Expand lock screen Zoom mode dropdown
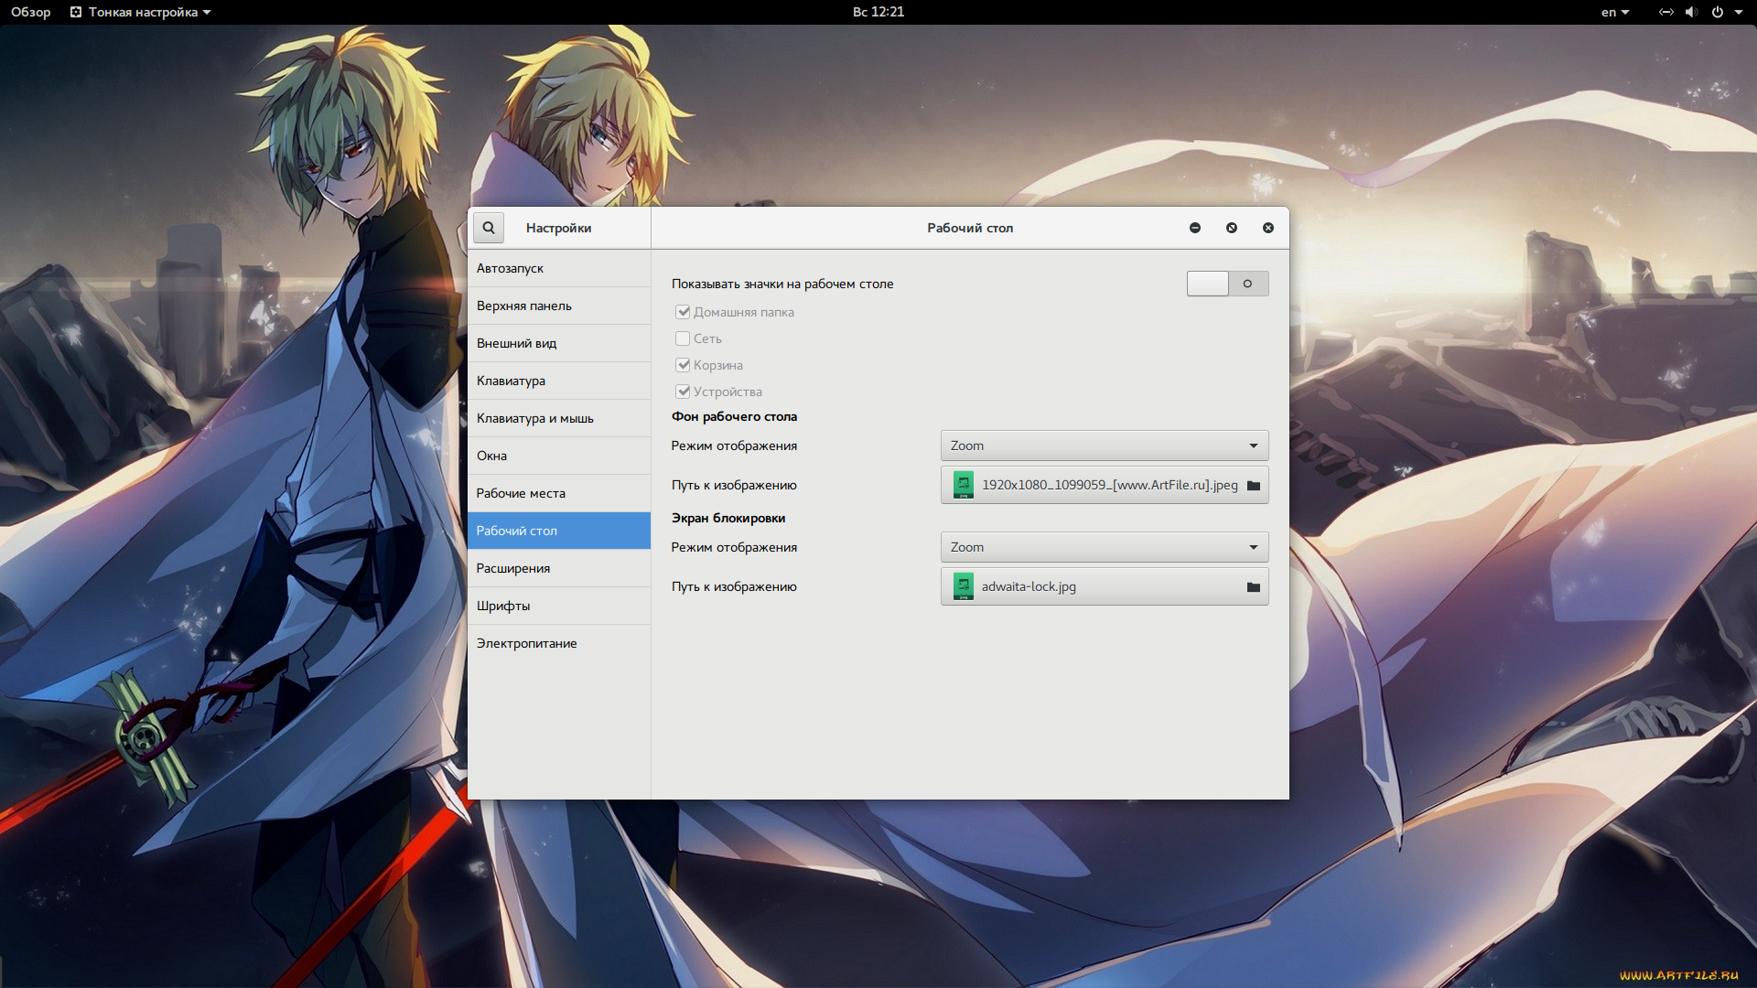Viewport: 1757px width, 988px height. [1104, 547]
